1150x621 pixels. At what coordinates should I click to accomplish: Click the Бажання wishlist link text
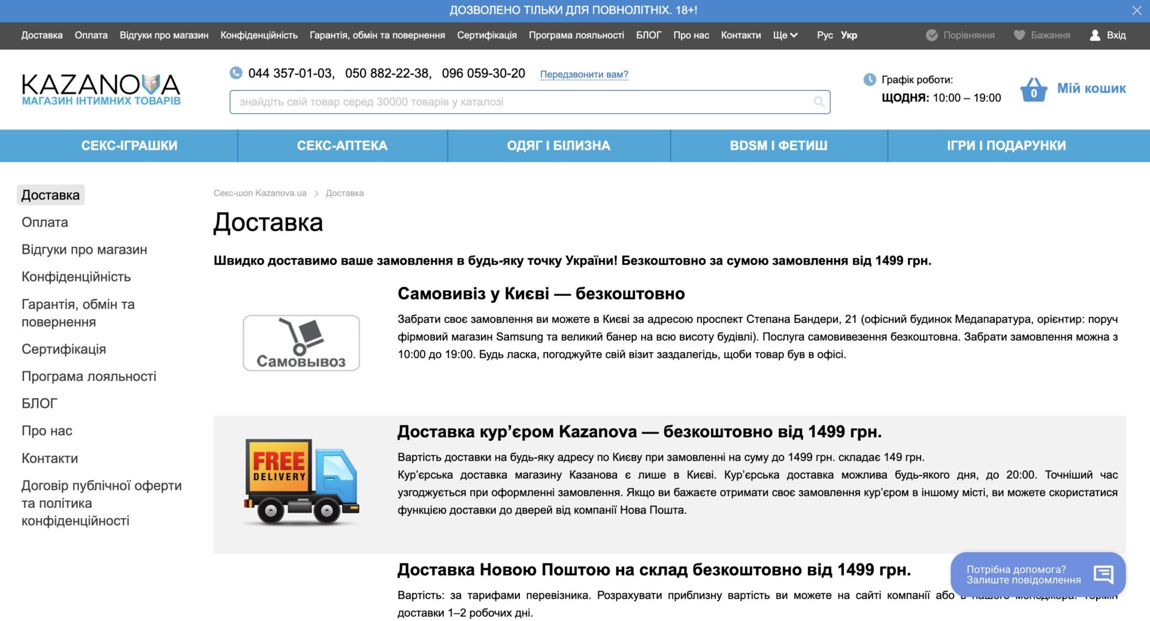pyautogui.click(x=1050, y=35)
